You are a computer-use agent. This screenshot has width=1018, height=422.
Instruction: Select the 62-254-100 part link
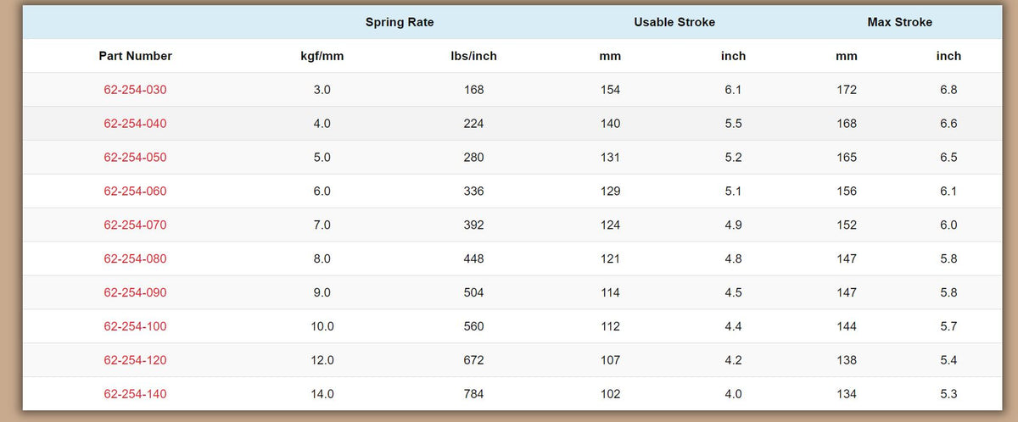coord(135,326)
